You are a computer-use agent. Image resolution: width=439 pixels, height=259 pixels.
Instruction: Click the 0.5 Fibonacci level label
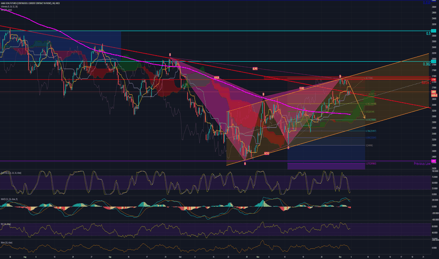428,33
